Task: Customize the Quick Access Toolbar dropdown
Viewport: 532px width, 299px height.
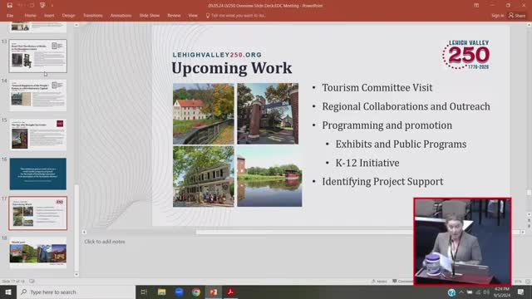Action: pos(52,6)
